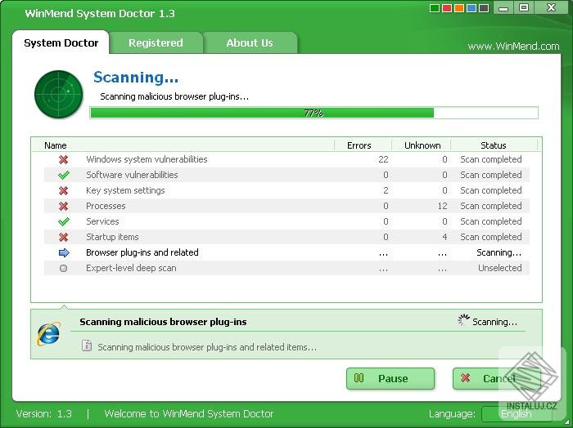Click the Welcome to WinMend System Doctor text

[x=189, y=414]
